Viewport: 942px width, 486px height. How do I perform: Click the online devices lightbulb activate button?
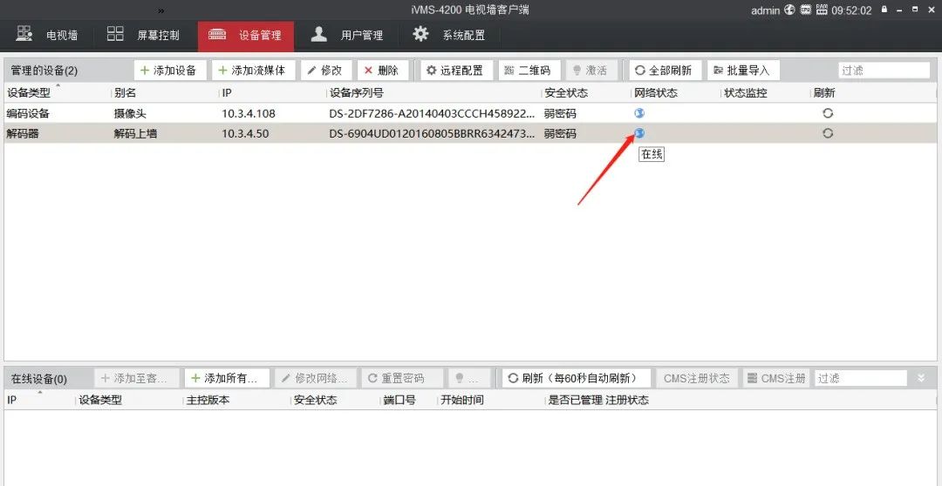coord(470,378)
